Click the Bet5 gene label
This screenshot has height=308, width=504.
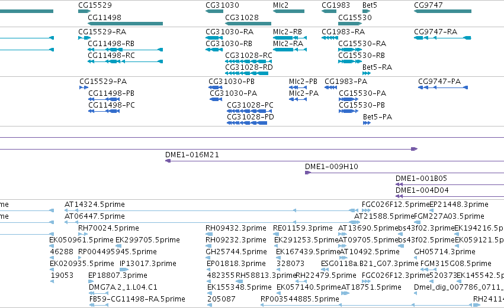point(370,5)
